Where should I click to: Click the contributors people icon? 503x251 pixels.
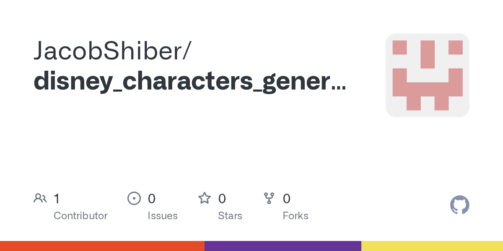(x=40, y=198)
